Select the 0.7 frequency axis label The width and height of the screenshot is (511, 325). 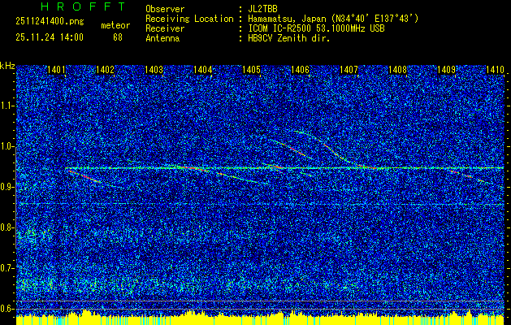[x=7, y=267]
